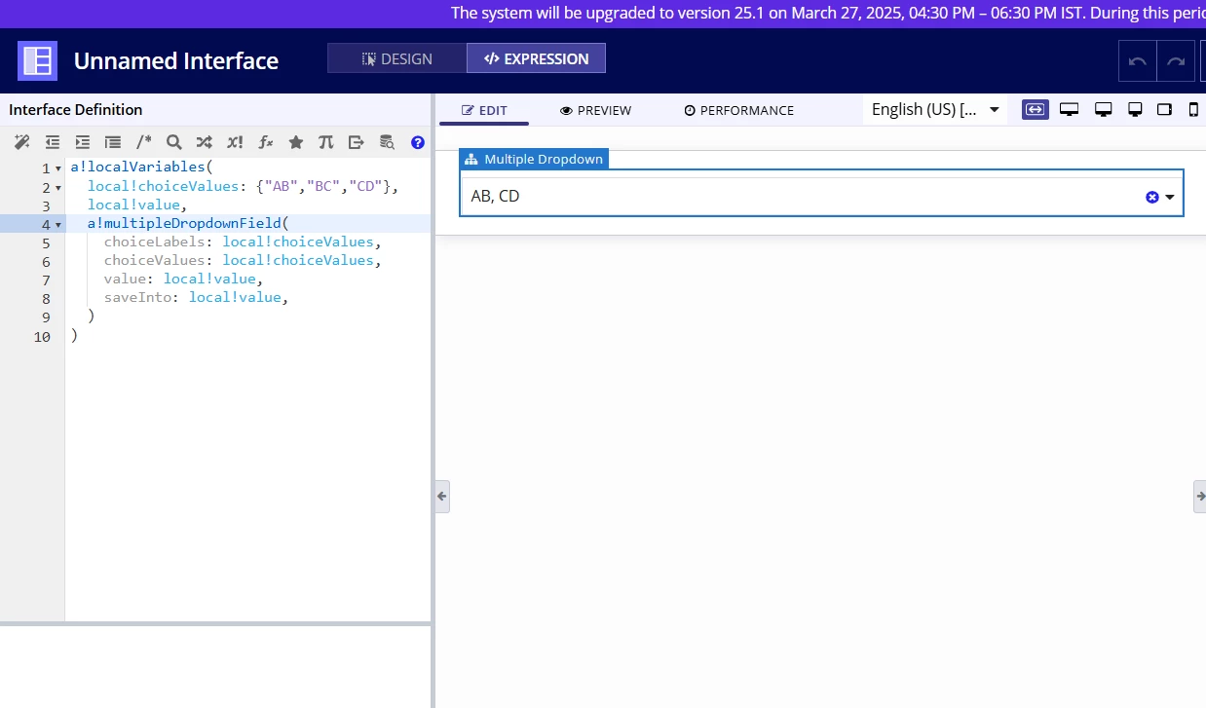Click line number 10 in gutter

pyautogui.click(x=42, y=337)
